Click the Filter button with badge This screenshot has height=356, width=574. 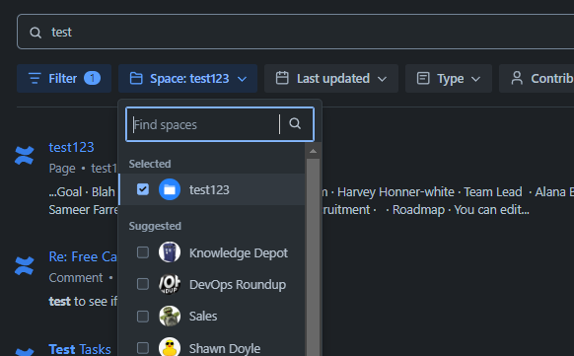pos(64,78)
